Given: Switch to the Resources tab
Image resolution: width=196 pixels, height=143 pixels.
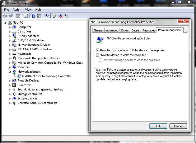Looking at the screenshot, I should (149, 30).
